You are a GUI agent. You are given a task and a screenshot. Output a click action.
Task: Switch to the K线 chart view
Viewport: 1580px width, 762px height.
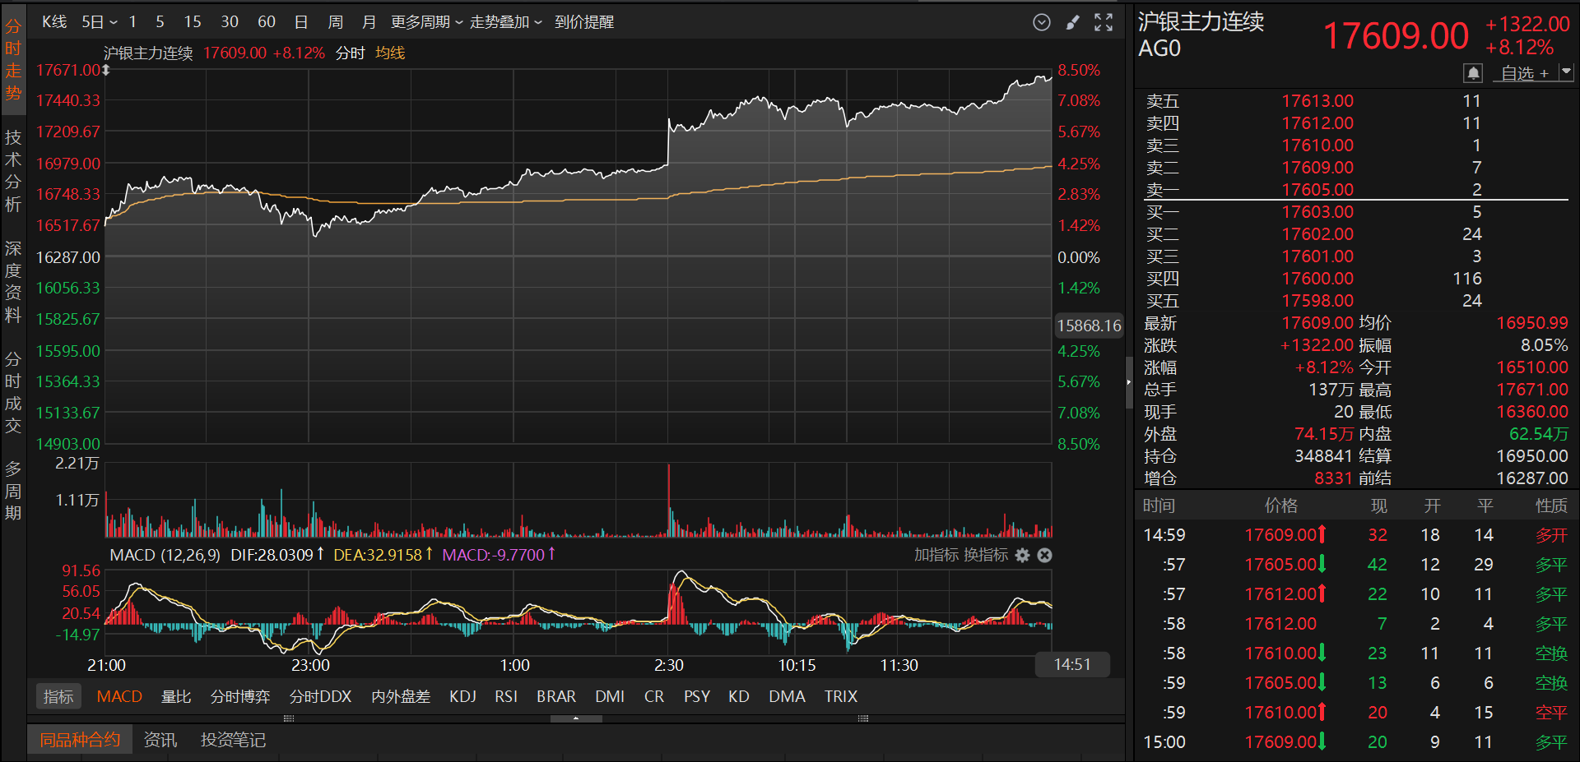pos(54,22)
